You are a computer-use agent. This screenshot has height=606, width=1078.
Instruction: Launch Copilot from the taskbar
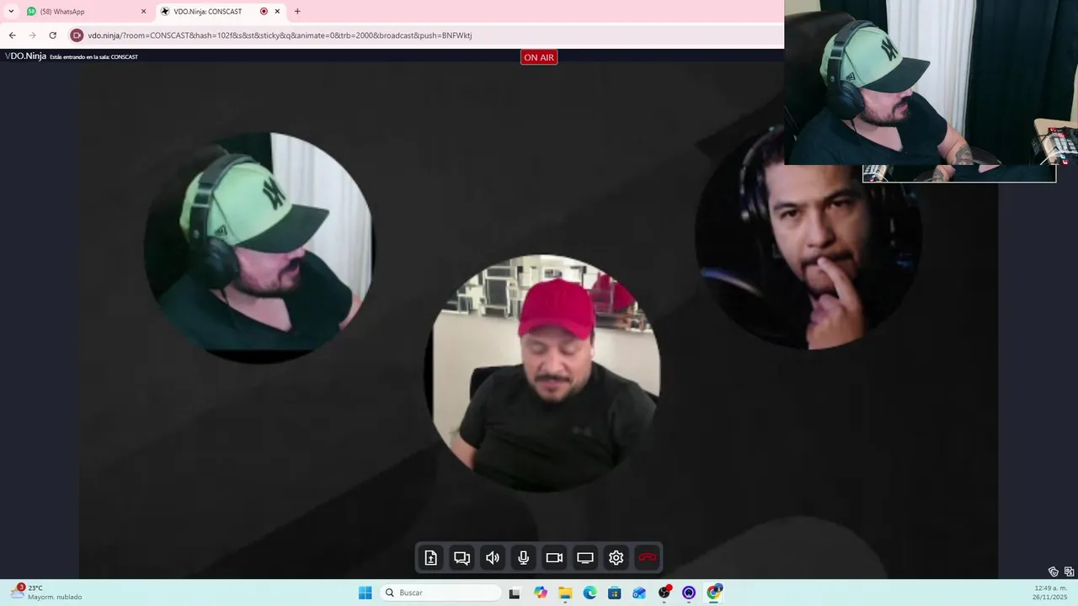tap(541, 593)
